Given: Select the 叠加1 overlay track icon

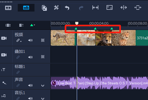Looking at the screenshot, I should pos(4,55).
